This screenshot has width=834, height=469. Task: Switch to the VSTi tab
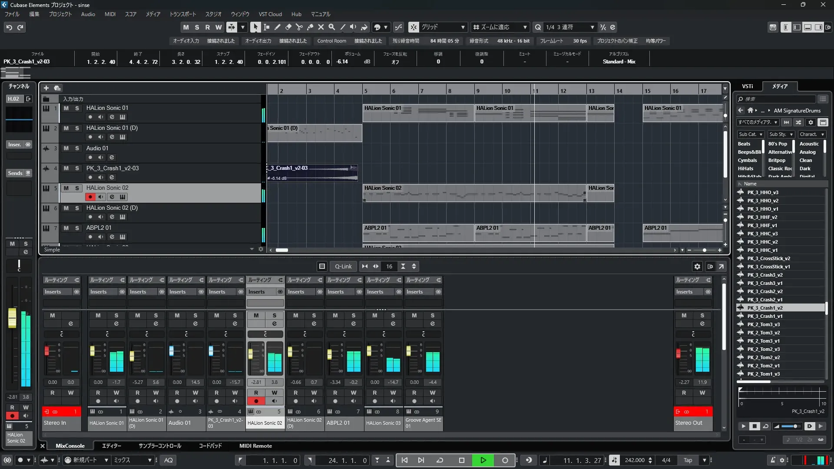tap(747, 86)
